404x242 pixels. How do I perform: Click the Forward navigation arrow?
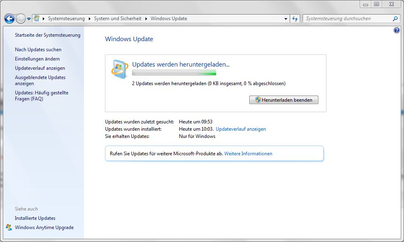21,19
